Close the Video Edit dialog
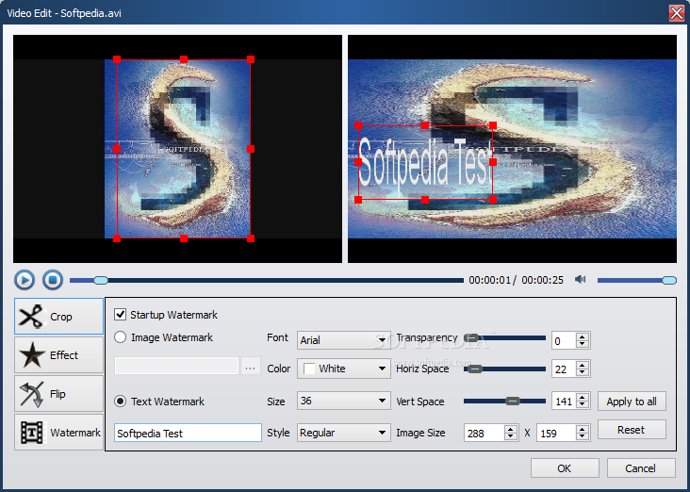The image size is (690, 492). click(677, 13)
